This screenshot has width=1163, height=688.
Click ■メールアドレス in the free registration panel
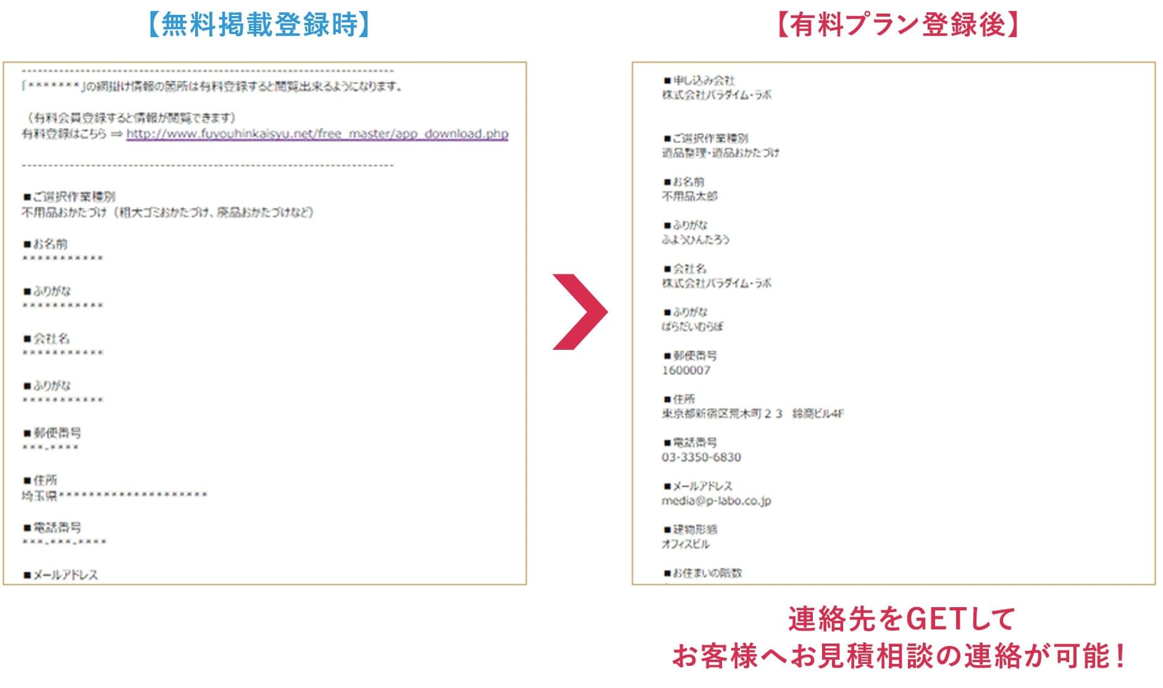coord(61,575)
